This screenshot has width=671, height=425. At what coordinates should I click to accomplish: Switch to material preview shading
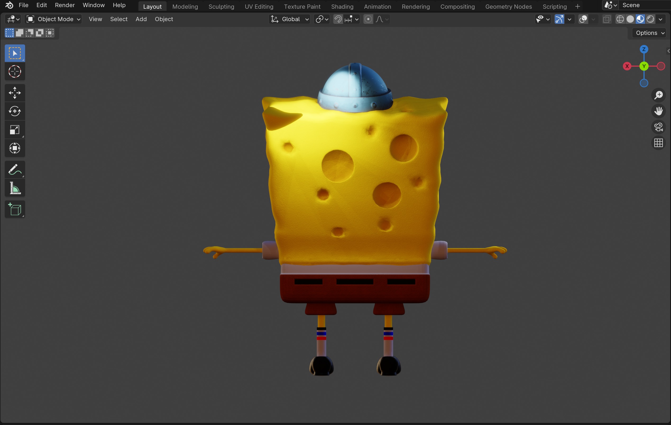pyautogui.click(x=640, y=19)
